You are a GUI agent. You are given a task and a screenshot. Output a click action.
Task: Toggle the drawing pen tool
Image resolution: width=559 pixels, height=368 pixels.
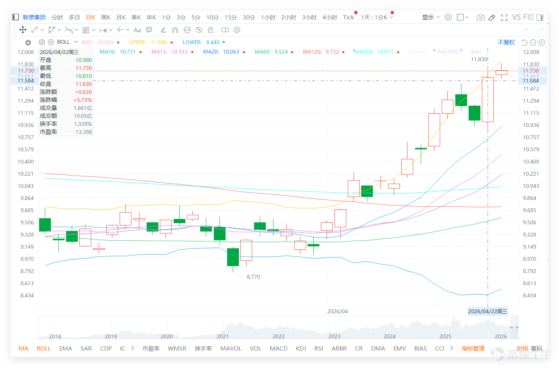[x=492, y=17]
